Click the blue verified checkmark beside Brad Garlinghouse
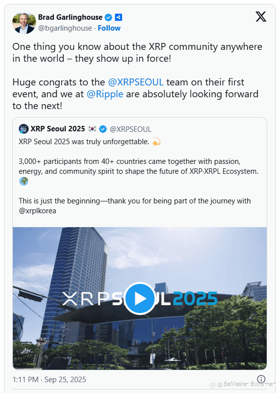Image resolution: width=280 pixels, height=393 pixels. pos(108,17)
